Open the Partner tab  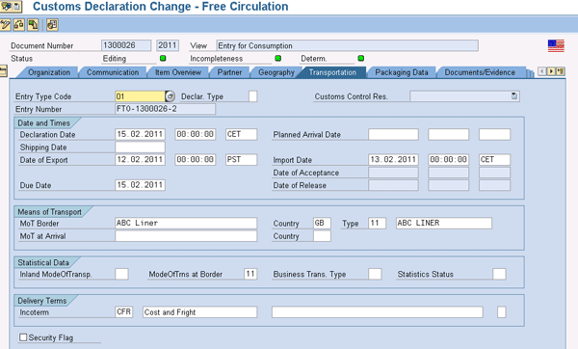click(x=229, y=72)
